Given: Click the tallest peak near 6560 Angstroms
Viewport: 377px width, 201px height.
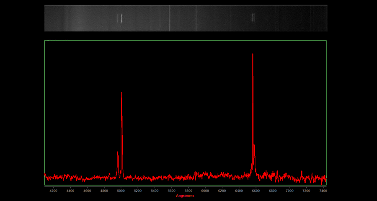Looking at the screenshot, I should tap(253, 54).
